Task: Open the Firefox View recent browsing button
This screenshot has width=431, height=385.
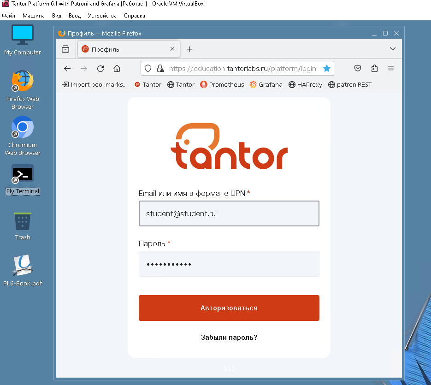Action: pos(65,49)
